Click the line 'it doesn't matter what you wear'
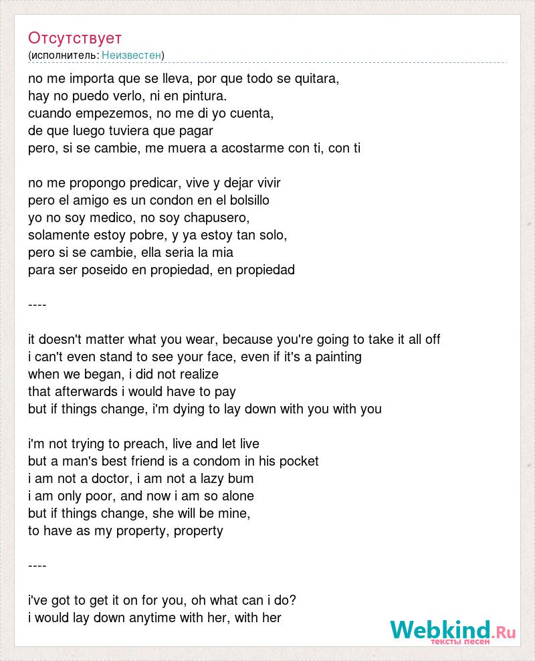Screen dimensions: 535x661 [x=234, y=339]
